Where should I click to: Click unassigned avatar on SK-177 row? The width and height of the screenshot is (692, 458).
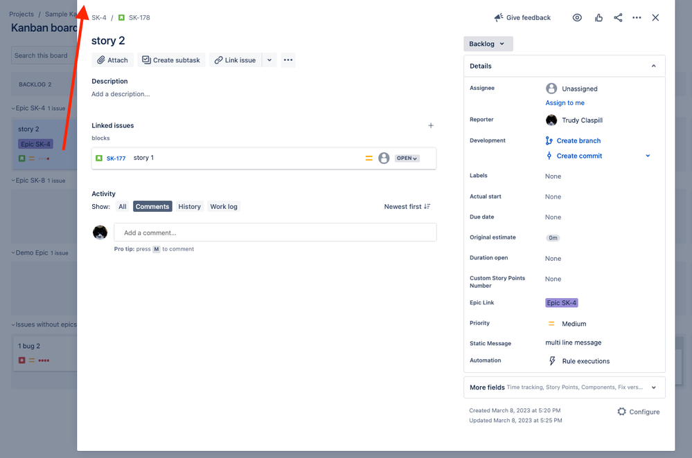click(x=384, y=158)
